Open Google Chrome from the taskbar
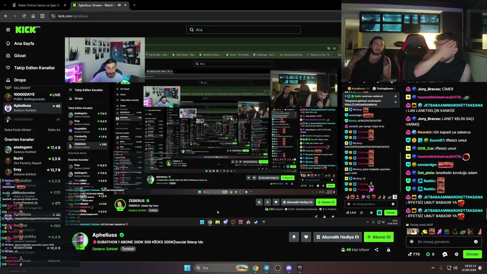487x274 pixels. point(255,268)
